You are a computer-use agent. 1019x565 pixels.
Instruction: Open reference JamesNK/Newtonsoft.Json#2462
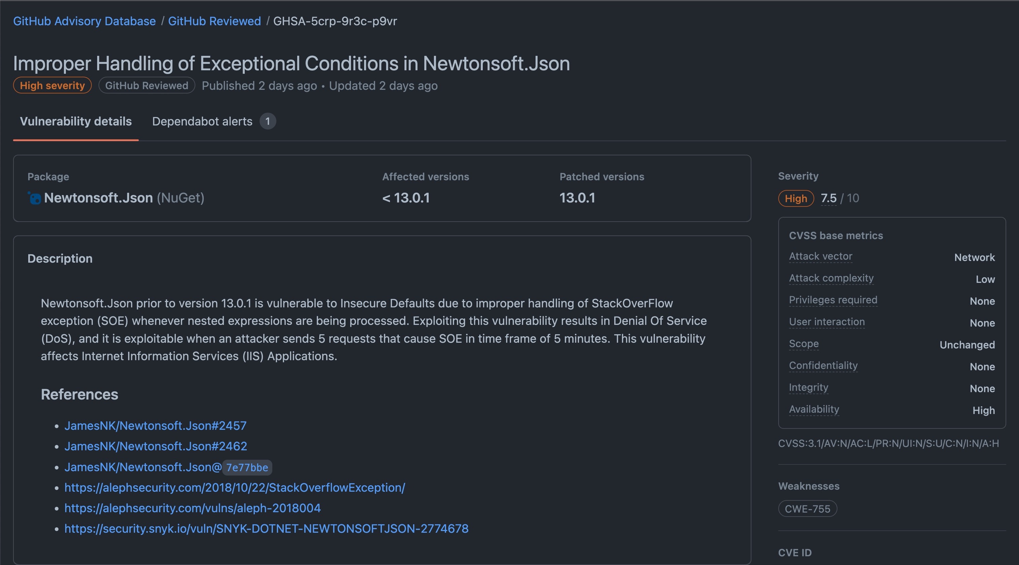(155, 446)
